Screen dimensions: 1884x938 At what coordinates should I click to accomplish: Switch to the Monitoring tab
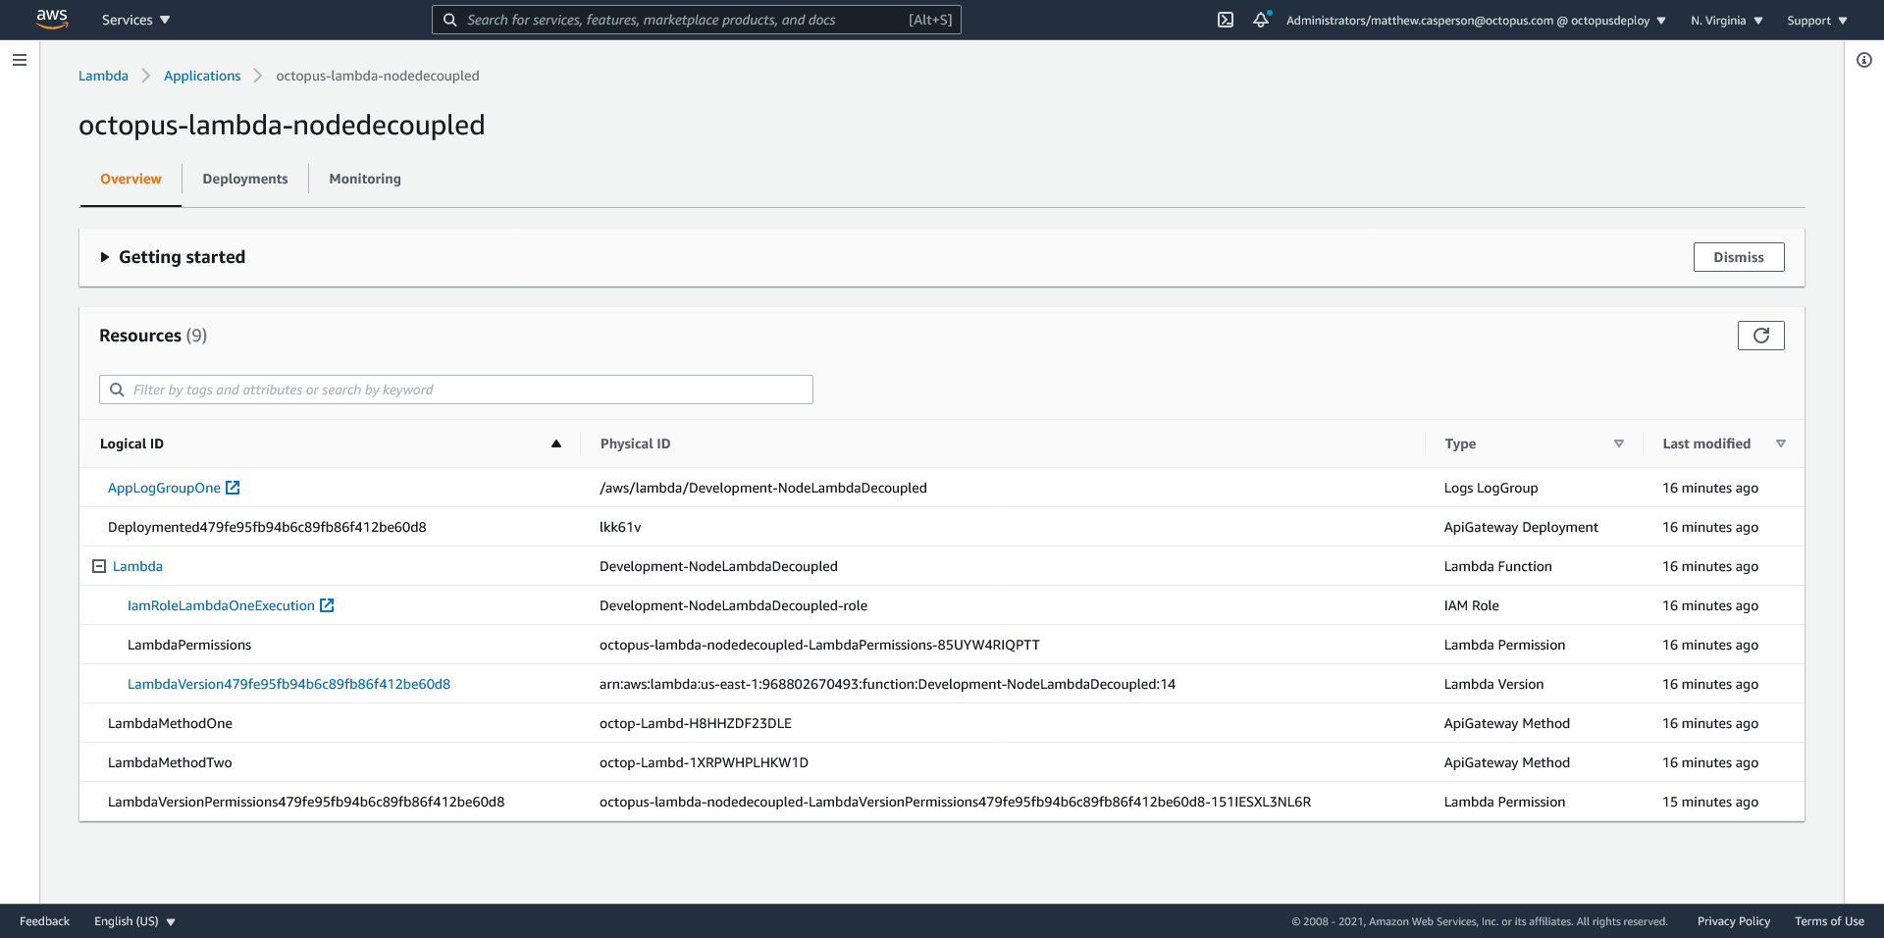[x=364, y=179]
